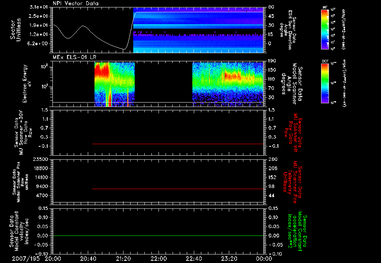Click the '206' telemetry tick label

tap(272, 168)
